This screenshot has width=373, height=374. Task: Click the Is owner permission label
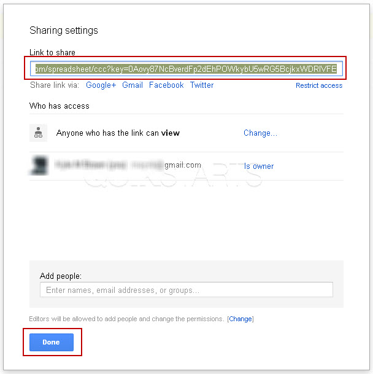click(x=259, y=166)
